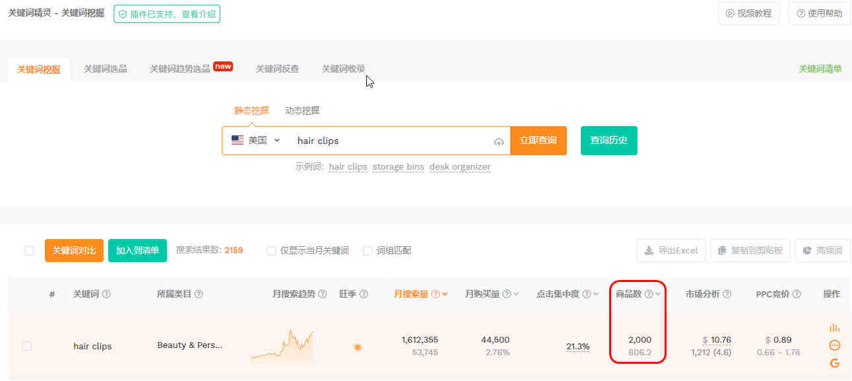Select 动态挖掘 mode
852x381 pixels.
click(302, 110)
